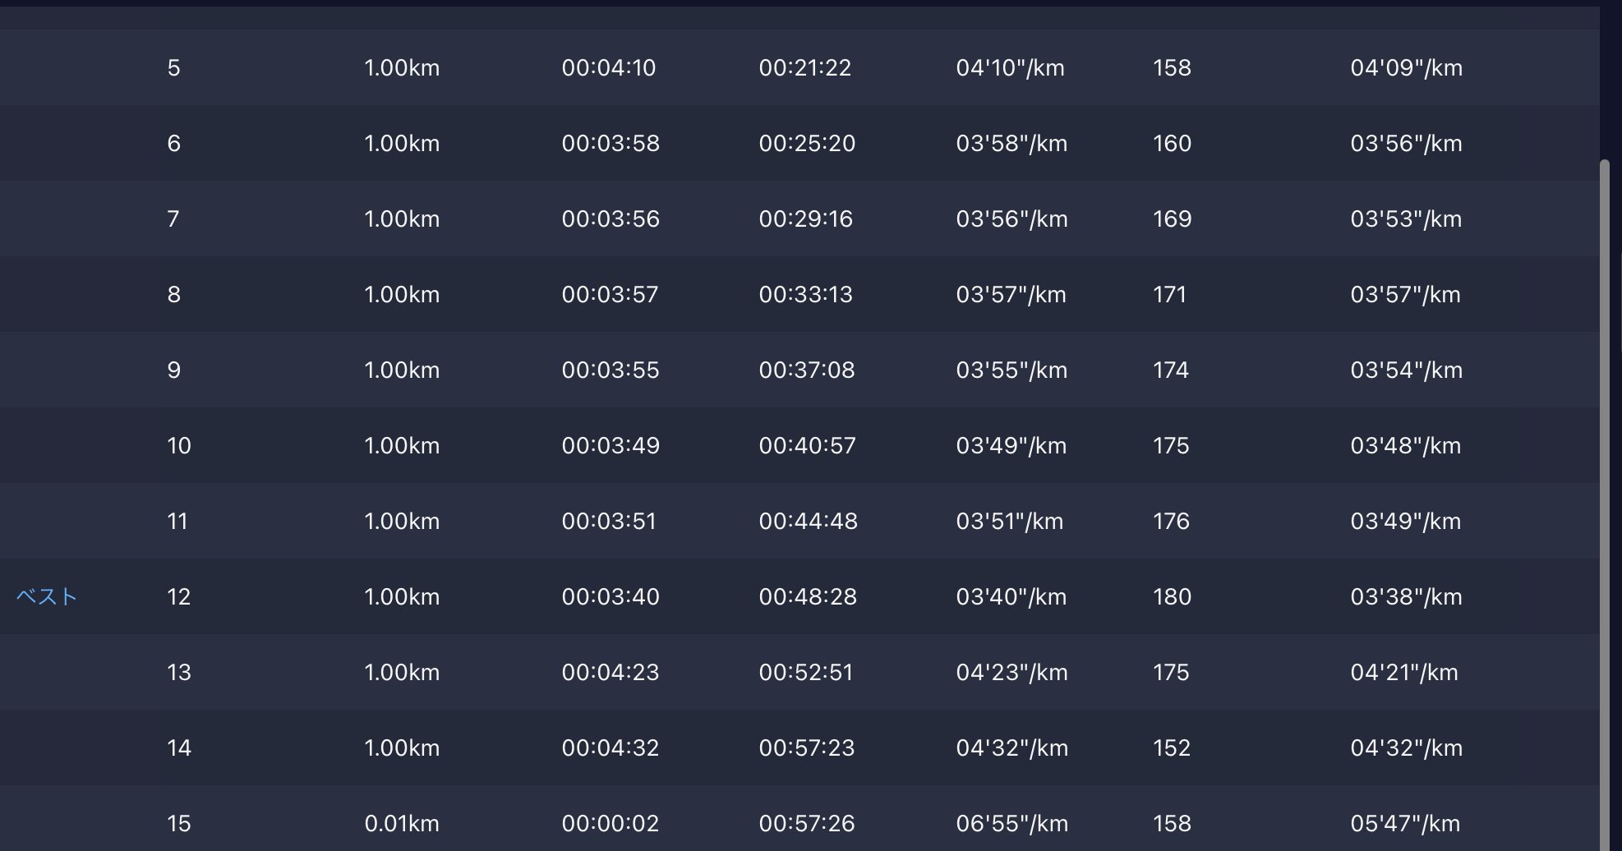Click lap 13 pace 04'23"/km

pyautogui.click(x=1011, y=672)
